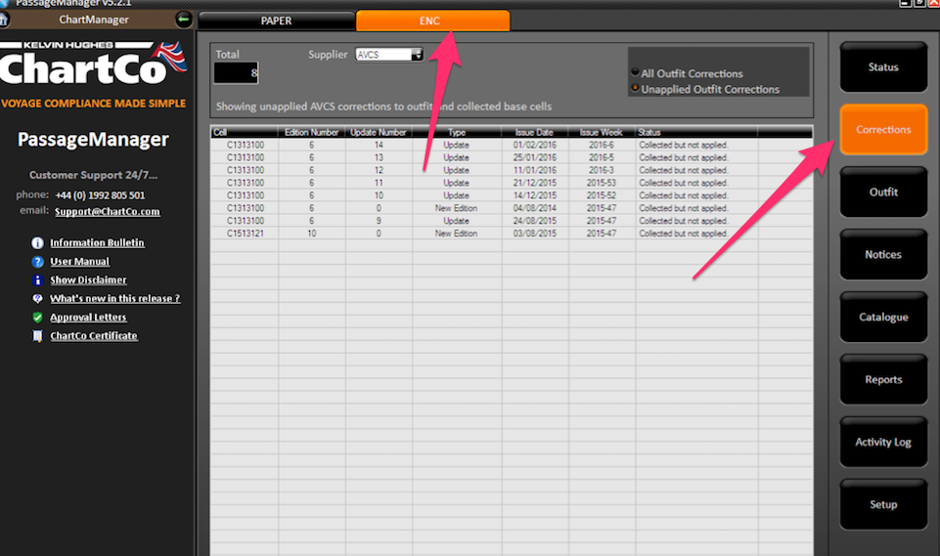Click the Total count field
940x556 pixels.
pos(236,73)
